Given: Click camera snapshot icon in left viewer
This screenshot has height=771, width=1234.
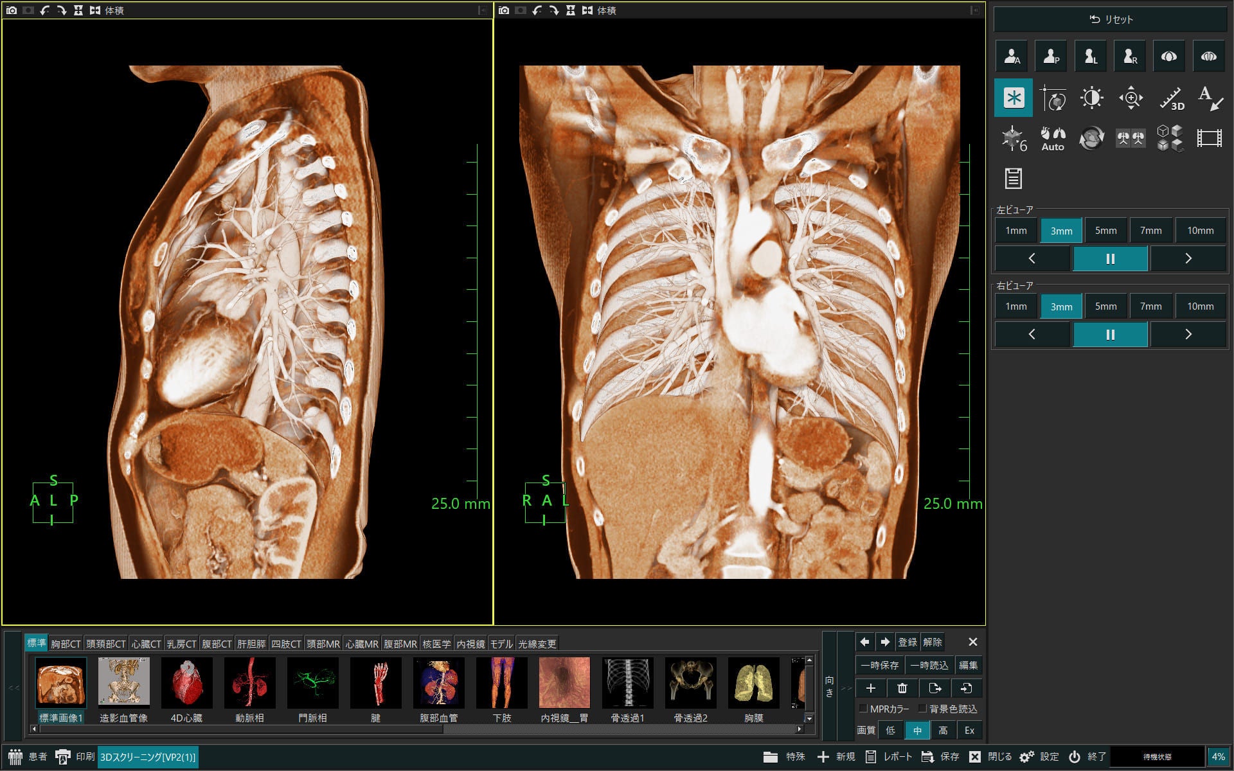Looking at the screenshot, I should pyautogui.click(x=12, y=10).
